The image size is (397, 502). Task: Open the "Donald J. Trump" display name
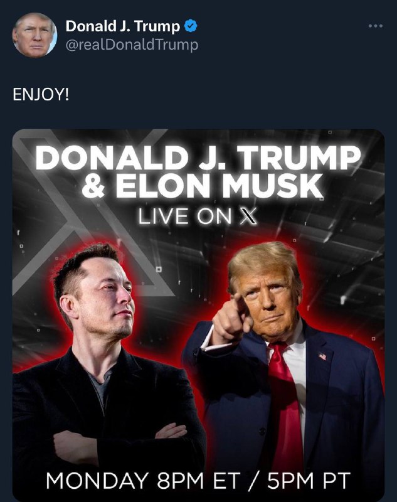click(123, 26)
